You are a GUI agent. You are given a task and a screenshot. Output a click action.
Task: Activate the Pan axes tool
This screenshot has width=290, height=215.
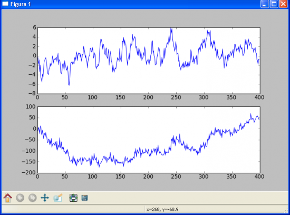coord(45,198)
